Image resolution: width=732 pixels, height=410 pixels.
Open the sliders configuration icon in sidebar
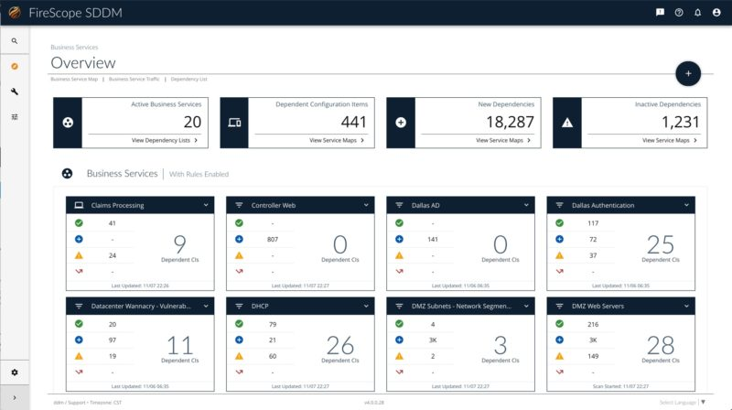15,117
